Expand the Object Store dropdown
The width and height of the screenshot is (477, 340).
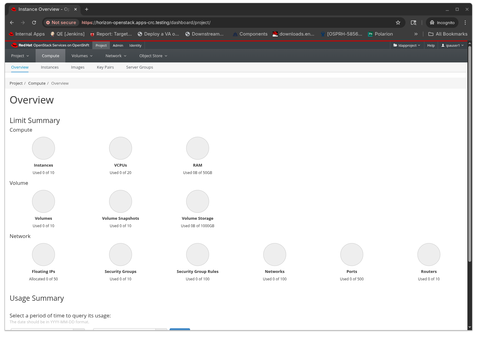(x=153, y=56)
